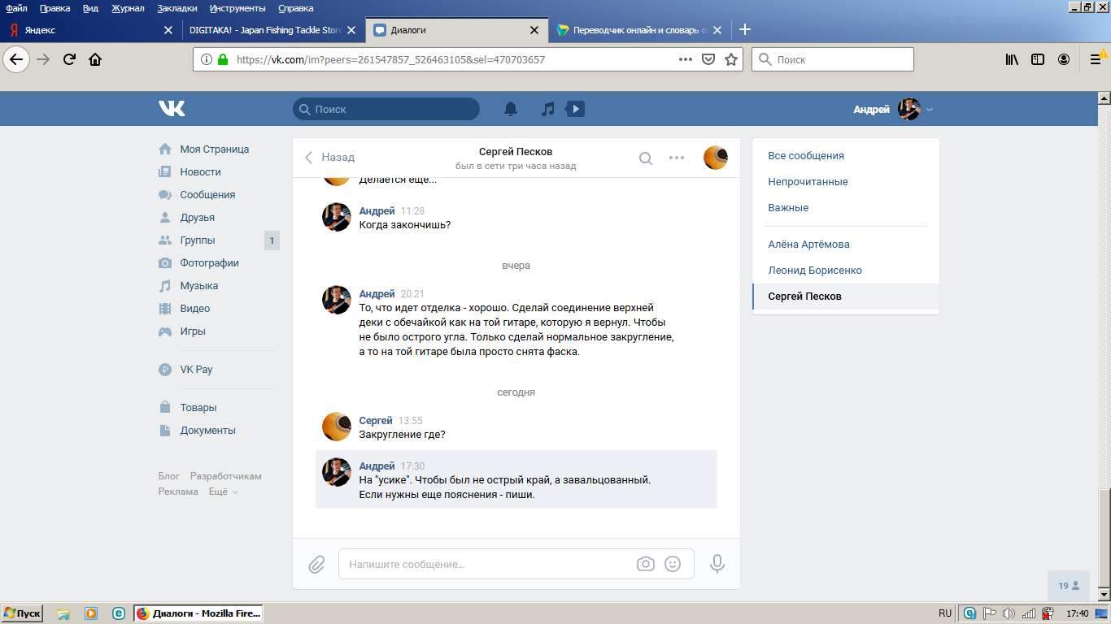Click the taskbar volume speaker icon

click(x=1009, y=613)
